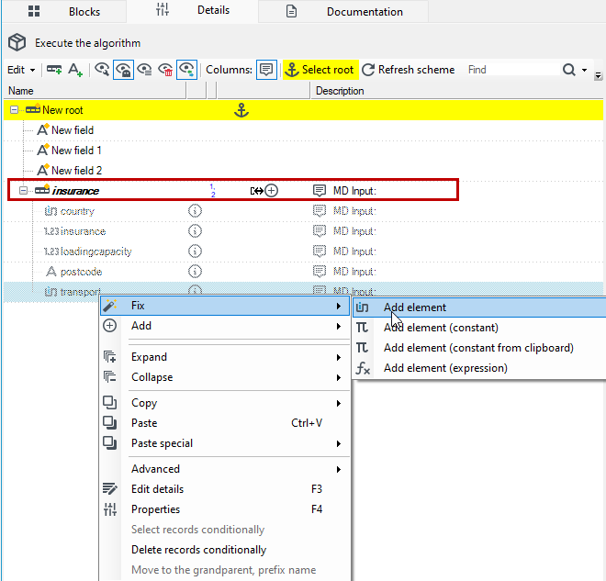Collapse the New root tree node
The height and width of the screenshot is (581, 606).
click(15, 110)
